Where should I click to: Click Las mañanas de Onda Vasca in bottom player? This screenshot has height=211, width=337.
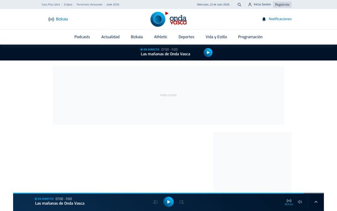tap(60, 203)
